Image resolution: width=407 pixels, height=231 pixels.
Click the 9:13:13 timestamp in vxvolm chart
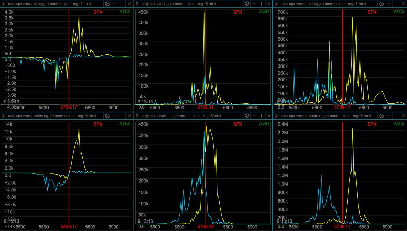click(145, 221)
